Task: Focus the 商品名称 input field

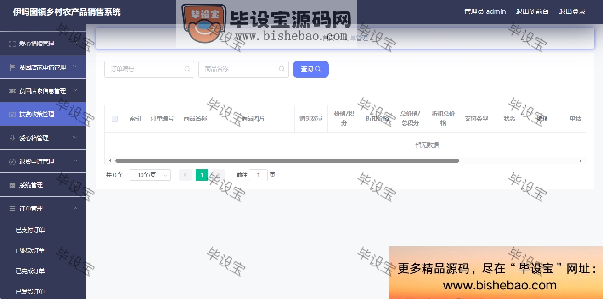Action: (243, 69)
